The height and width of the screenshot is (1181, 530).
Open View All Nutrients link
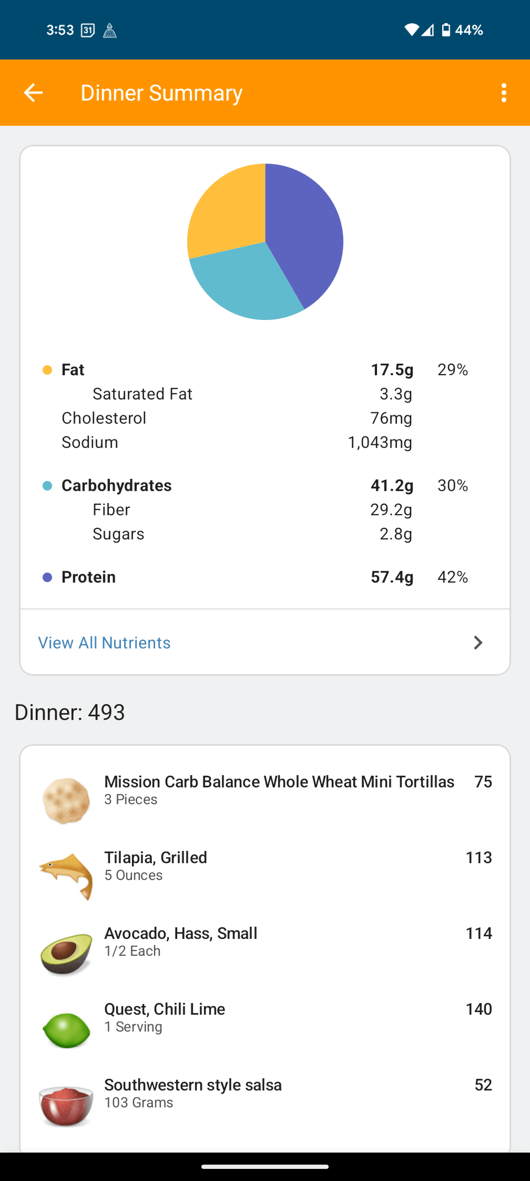click(104, 643)
